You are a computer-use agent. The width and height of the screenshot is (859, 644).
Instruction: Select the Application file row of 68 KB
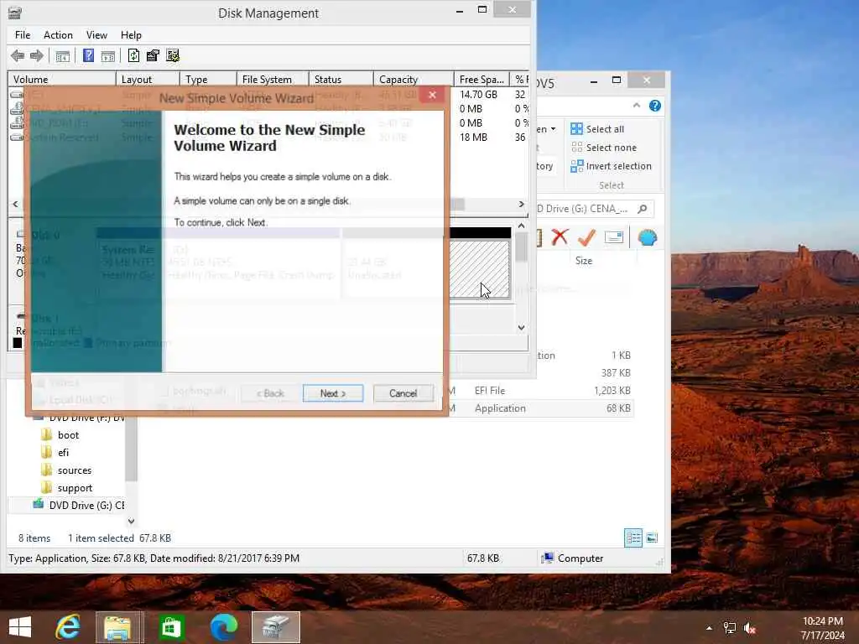click(x=541, y=408)
